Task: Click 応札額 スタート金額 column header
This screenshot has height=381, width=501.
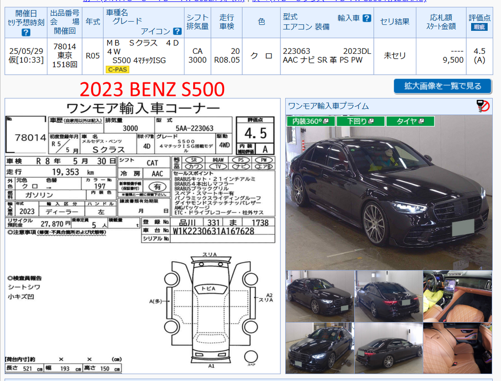Action: [x=441, y=22]
